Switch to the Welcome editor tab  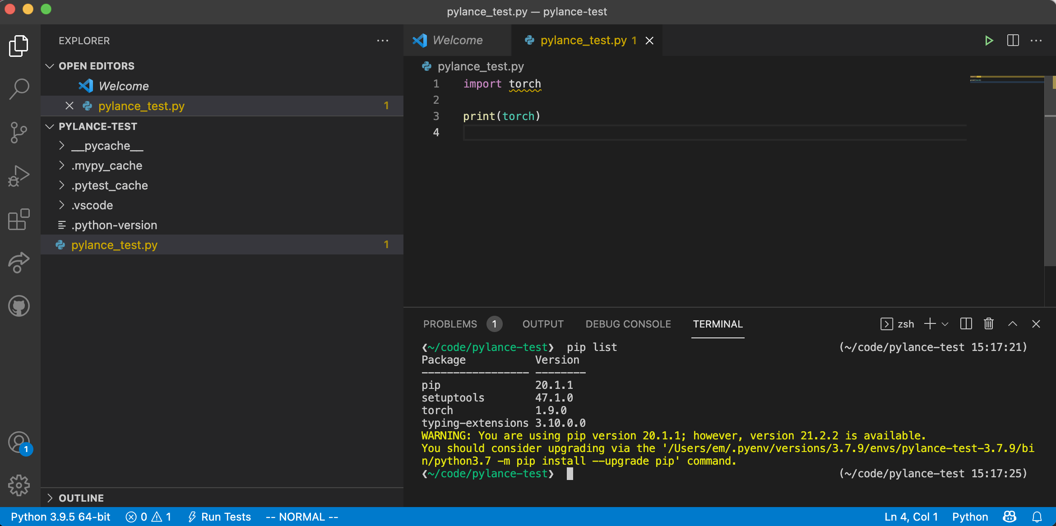coord(457,41)
